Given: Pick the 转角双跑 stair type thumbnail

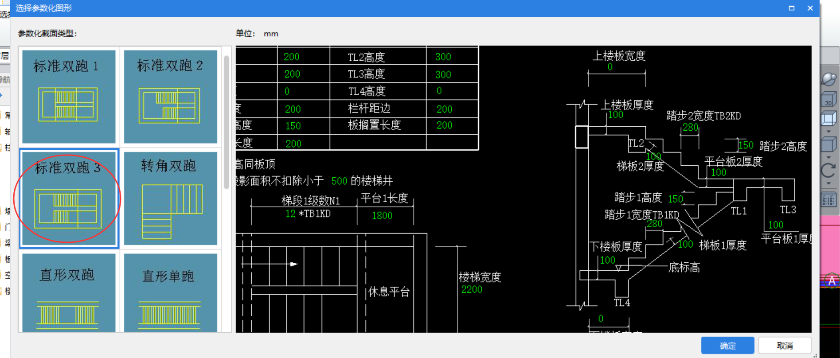Looking at the screenshot, I should tap(171, 198).
